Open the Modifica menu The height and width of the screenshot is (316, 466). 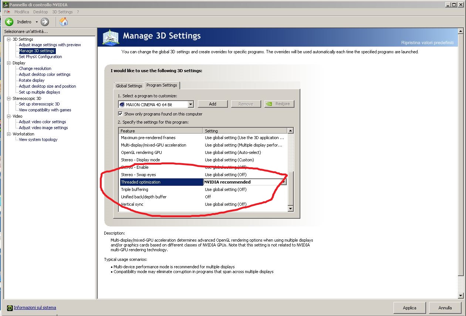[x=22, y=12]
